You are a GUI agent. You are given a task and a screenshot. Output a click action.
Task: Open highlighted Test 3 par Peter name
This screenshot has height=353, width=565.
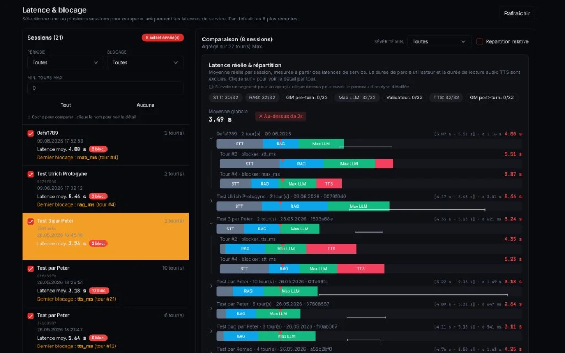55,221
